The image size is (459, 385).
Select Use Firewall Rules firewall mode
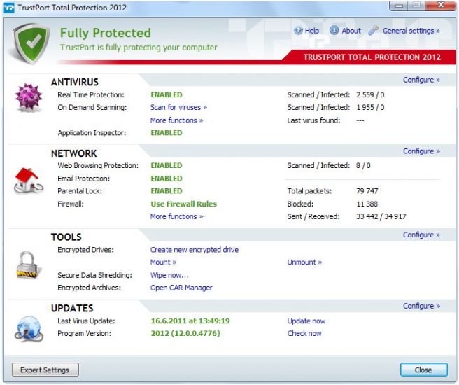coord(183,204)
